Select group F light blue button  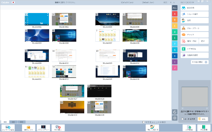175,44
